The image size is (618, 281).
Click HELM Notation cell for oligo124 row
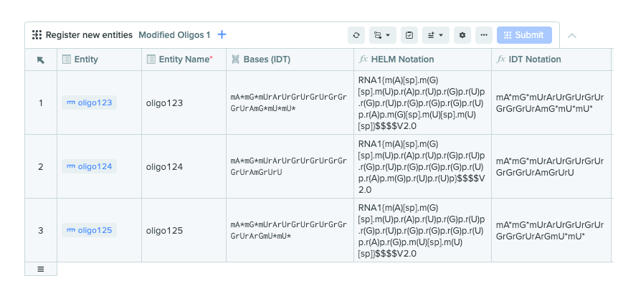point(422,166)
